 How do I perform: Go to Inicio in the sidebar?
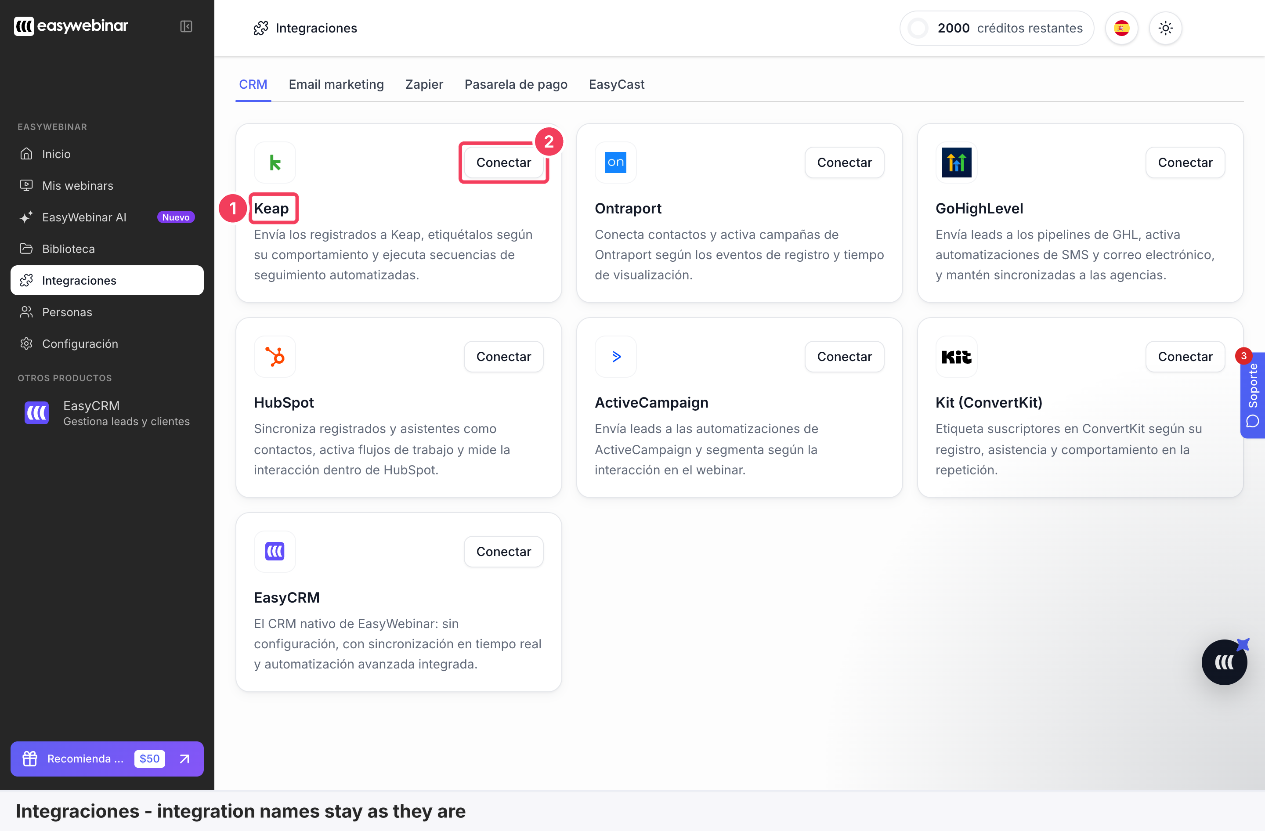pyautogui.click(x=107, y=154)
